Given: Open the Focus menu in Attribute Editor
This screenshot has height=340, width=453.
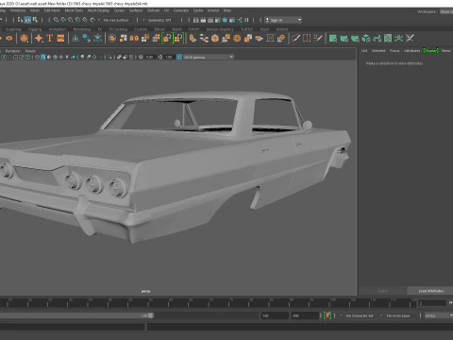Looking at the screenshot, I should click(394, 51).
